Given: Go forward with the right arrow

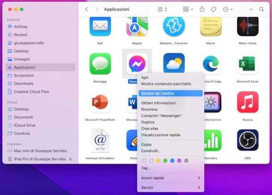Looking at the screenshot, I should 97,9.
